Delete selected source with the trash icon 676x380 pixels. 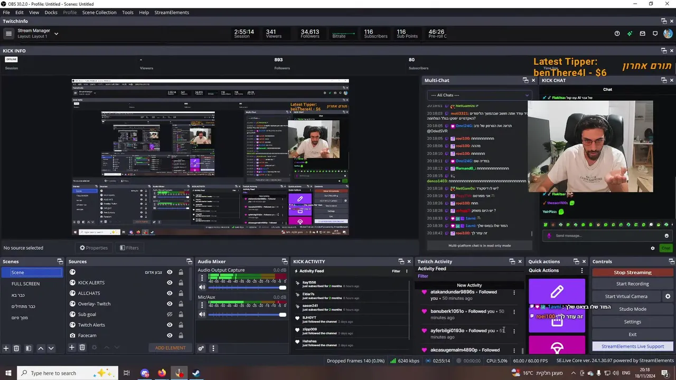(82, 347)
